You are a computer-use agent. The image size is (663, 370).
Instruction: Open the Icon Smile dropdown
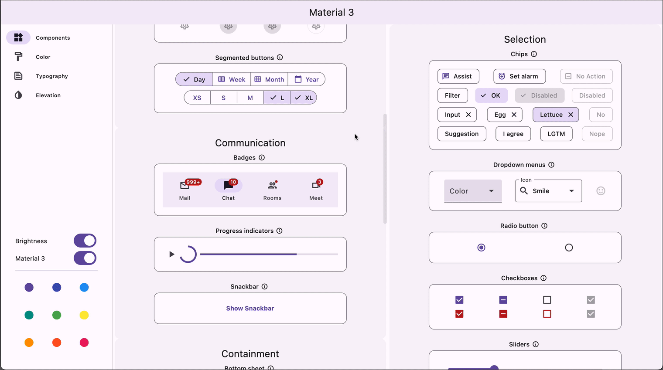click(549, 191)
